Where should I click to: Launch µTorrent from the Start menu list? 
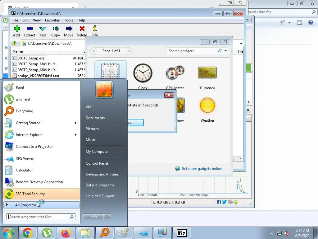pyautogui.click(x=42, y=99)
